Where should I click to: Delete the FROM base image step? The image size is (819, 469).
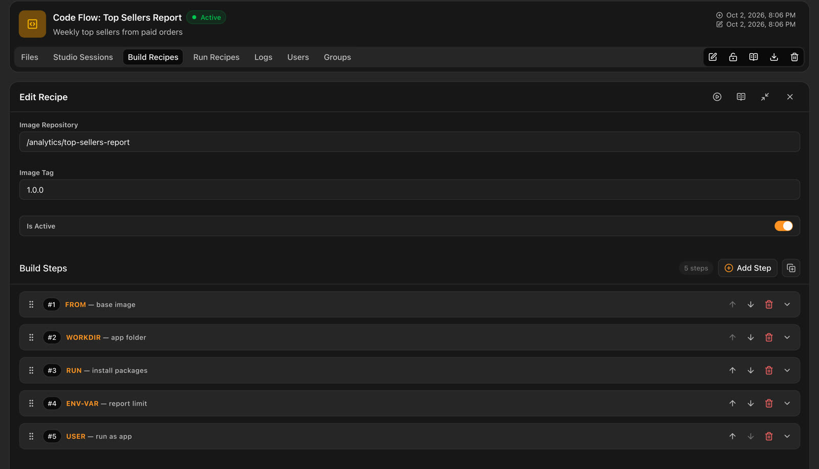click(769, 304)
